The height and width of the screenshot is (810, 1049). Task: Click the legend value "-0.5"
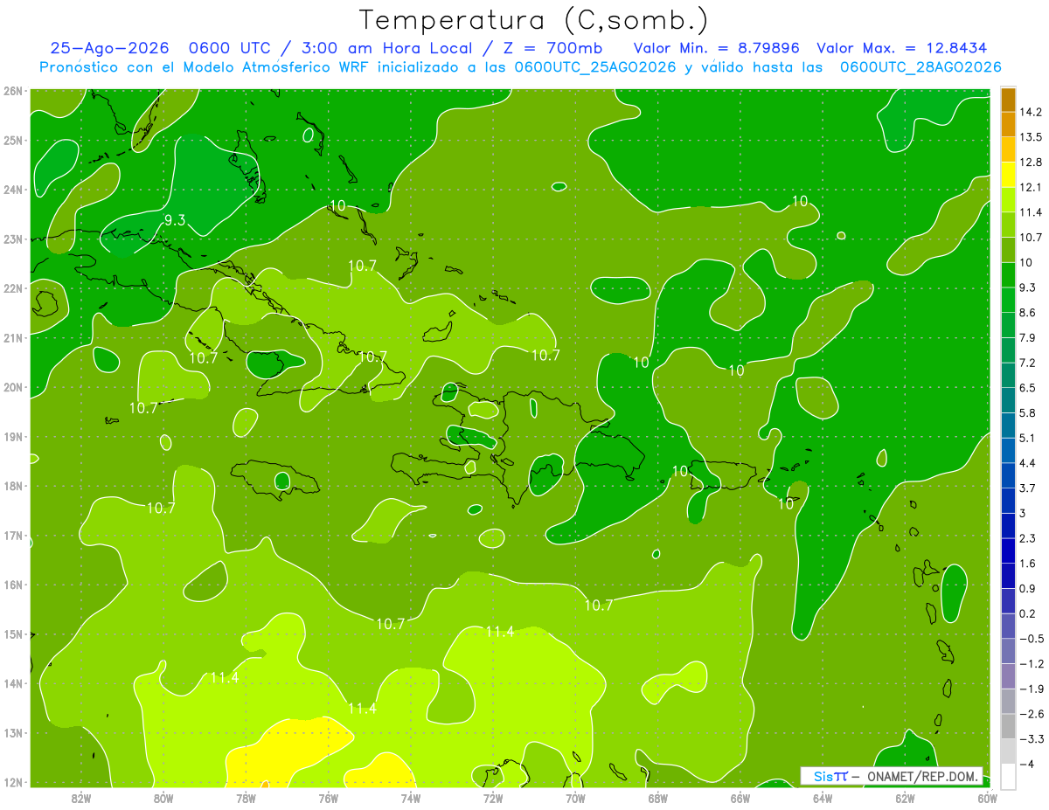pyautogui.click(x=1031, y=638)
